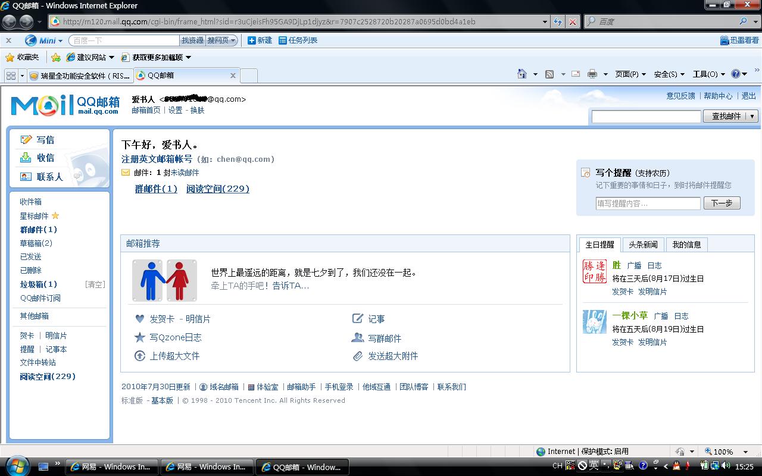Empty the junk folder with [清空]
This screenshot has height=476, width=762.
click(x=95, y=284)
